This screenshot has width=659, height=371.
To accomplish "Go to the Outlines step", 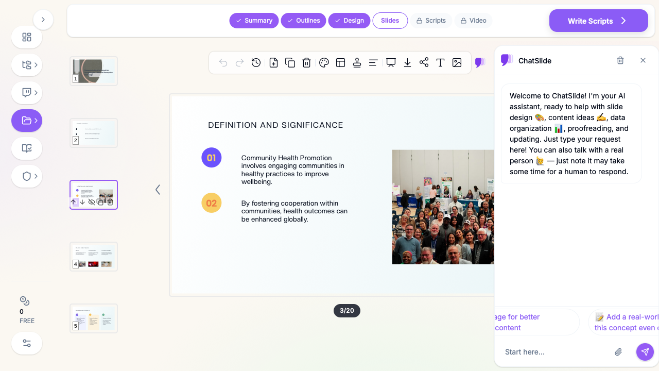I will (303, 21).
